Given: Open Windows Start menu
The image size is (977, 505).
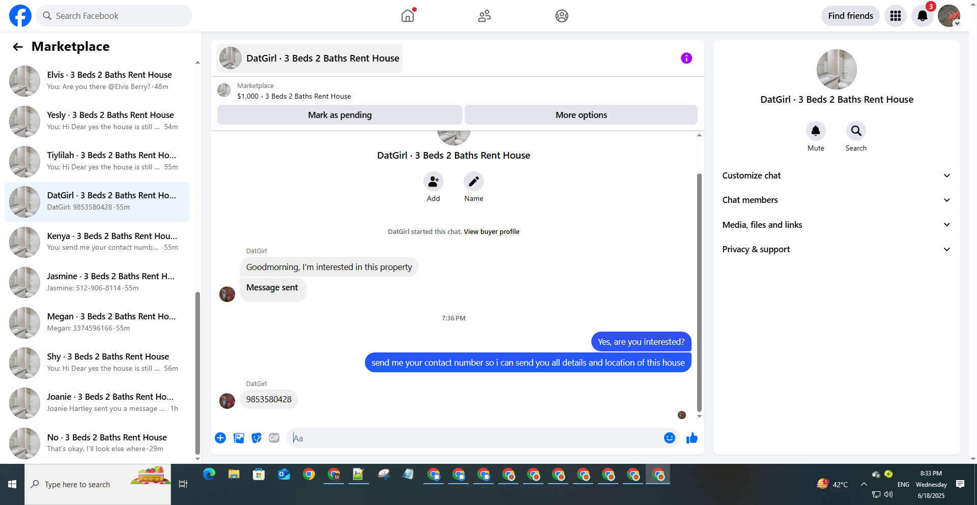Looking at the screenshot, I should [x=12, y=484].
